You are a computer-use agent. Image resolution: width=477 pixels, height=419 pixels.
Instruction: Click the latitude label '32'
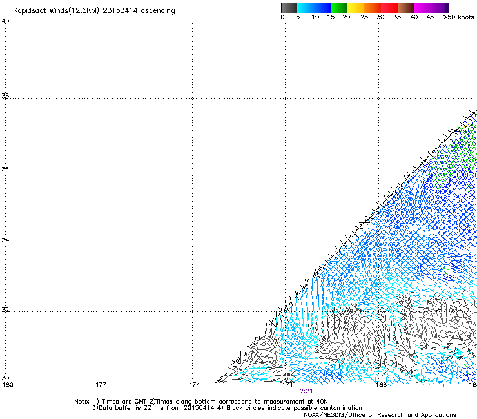point(5,310)
